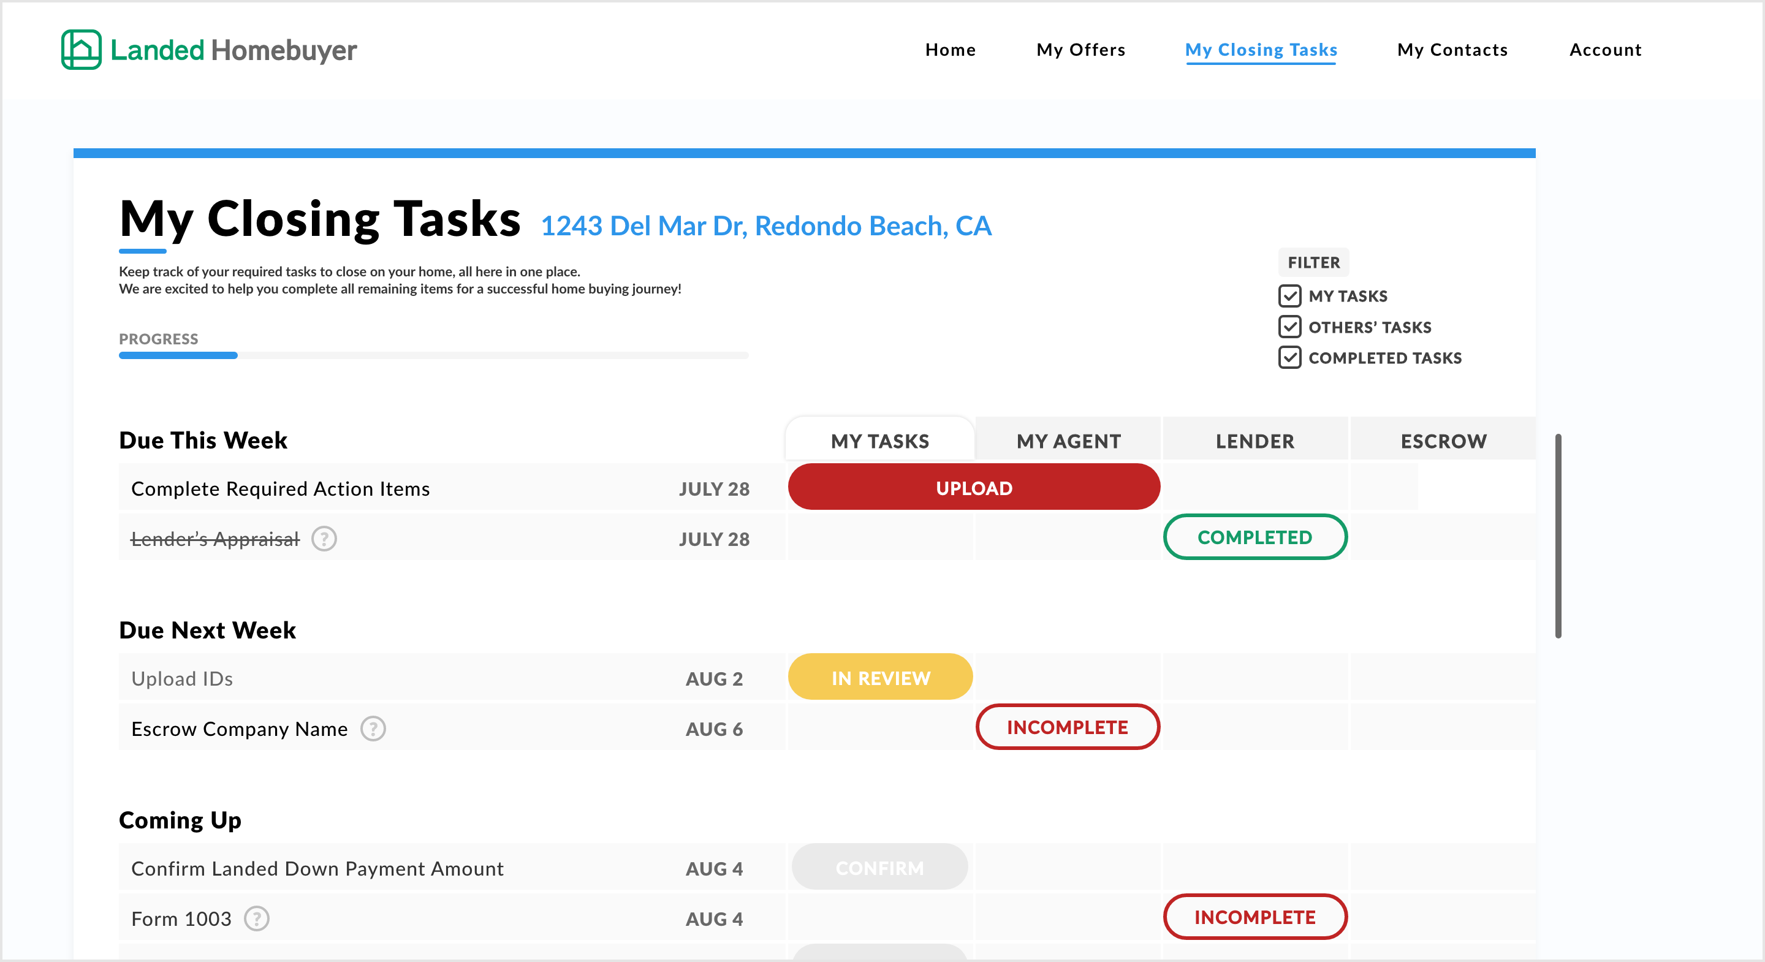
Task: Click AUG 2 due date
Action: (x=714, y=678)
